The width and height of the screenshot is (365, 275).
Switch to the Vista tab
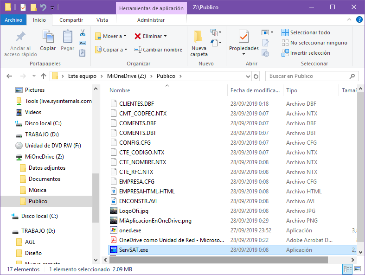(102, 20)
